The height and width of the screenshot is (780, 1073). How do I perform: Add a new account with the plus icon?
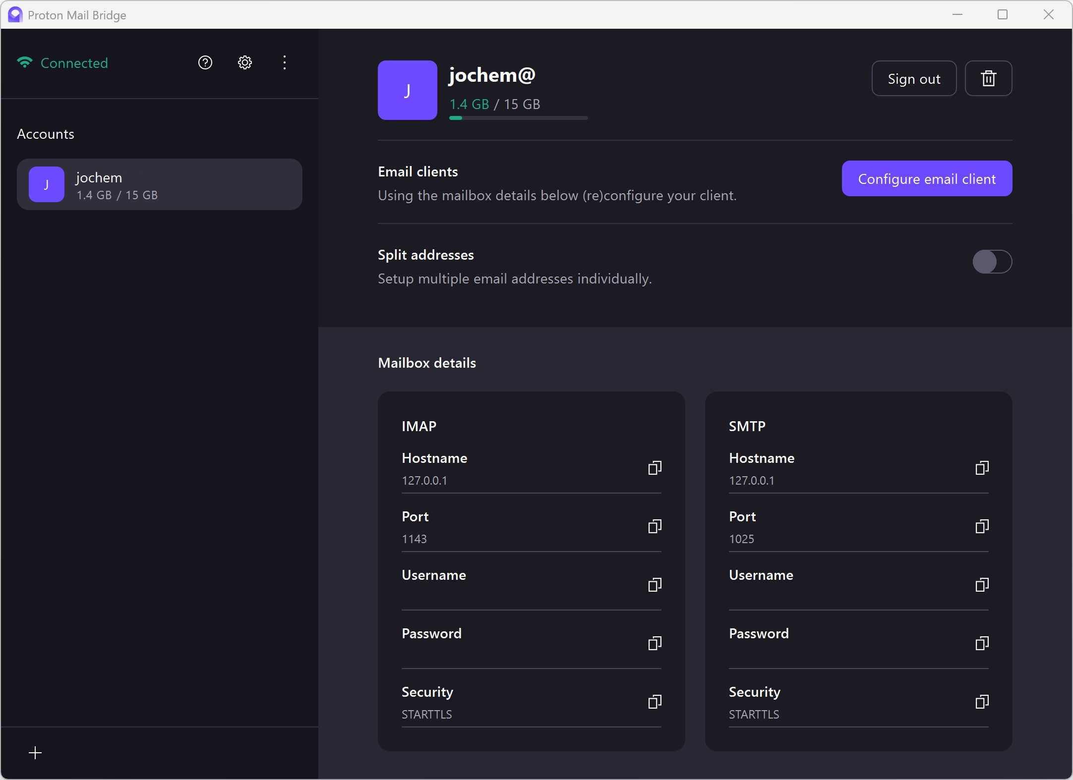coord(35,752)
